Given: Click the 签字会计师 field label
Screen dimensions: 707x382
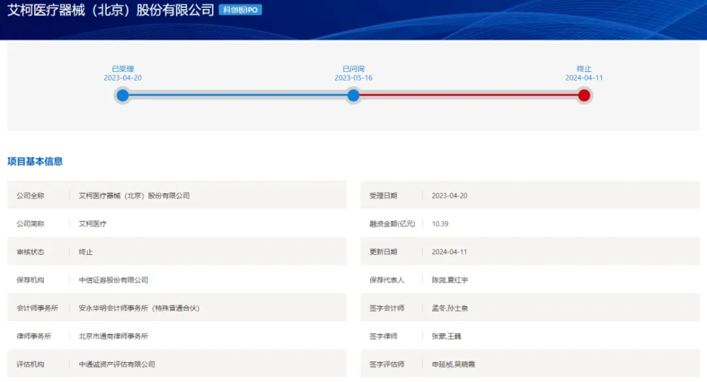Looking at the screenshot, I should pos(387,308).
